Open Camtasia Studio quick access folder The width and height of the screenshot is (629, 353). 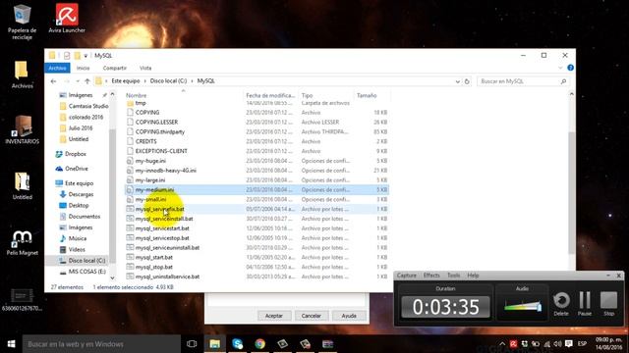click(88, 106)
